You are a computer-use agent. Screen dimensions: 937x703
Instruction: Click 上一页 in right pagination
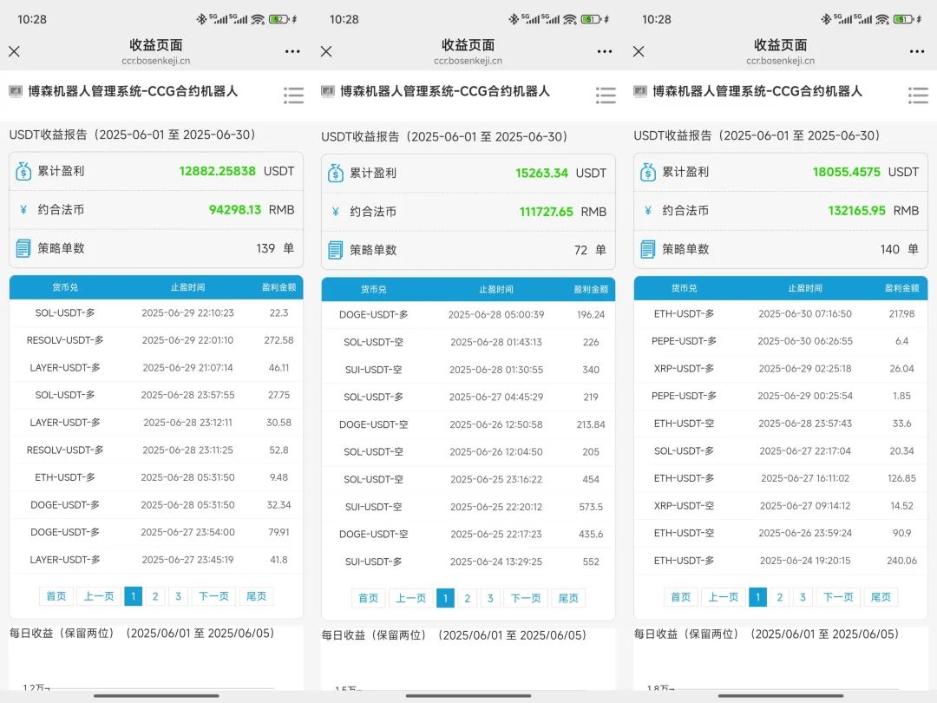(723, 597)
